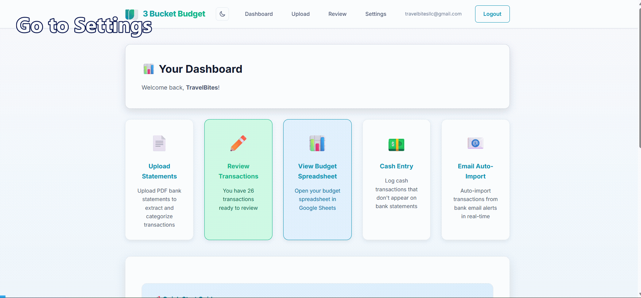Open the Dashboard nav item
Viewport: 641px width, 298px height.
[x=259, y=14]
